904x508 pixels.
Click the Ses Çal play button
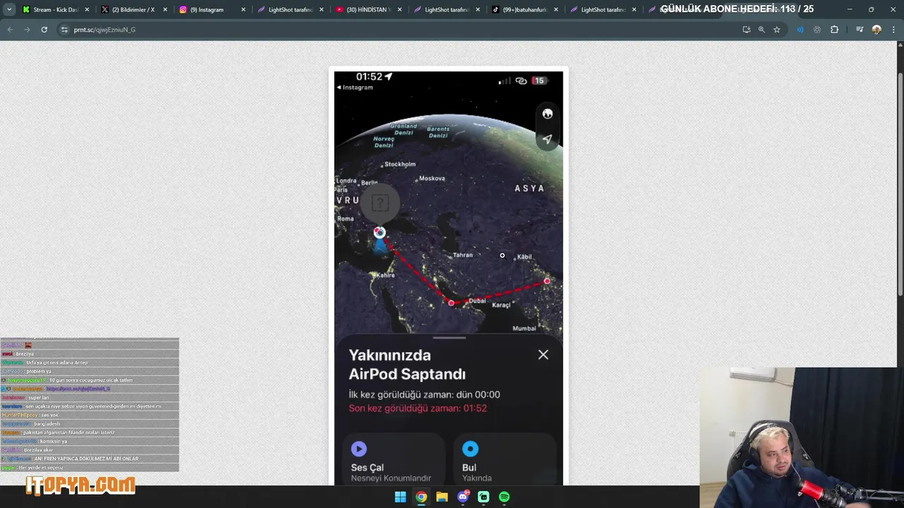click(x=393, y=461)
